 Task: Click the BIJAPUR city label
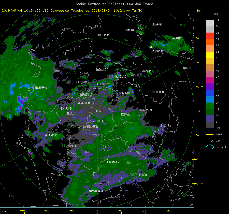pos(103,35)
